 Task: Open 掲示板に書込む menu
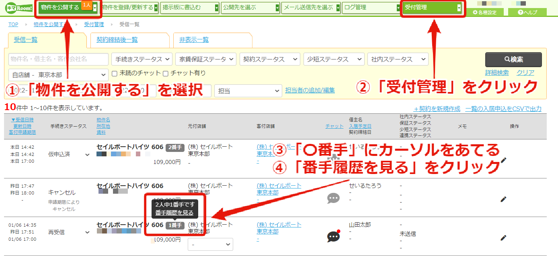(x=189, y=7)
